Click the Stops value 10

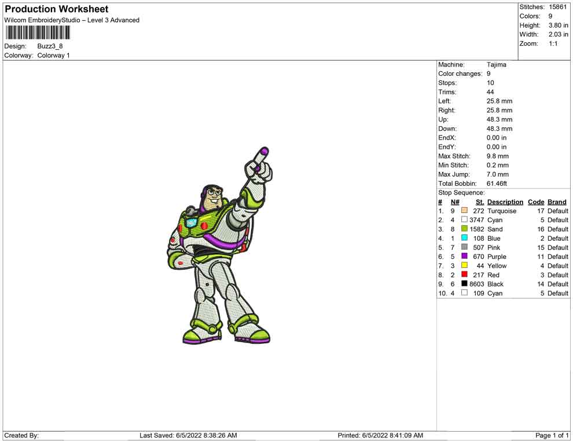click(490, 83)
